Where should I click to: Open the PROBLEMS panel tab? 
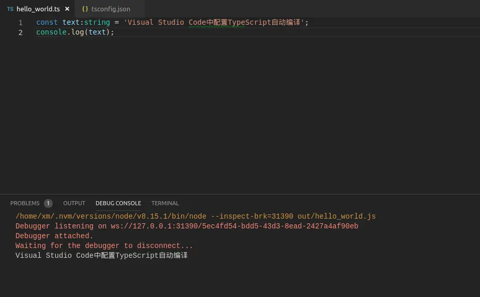pyautogui.click(x=25, y=203)
